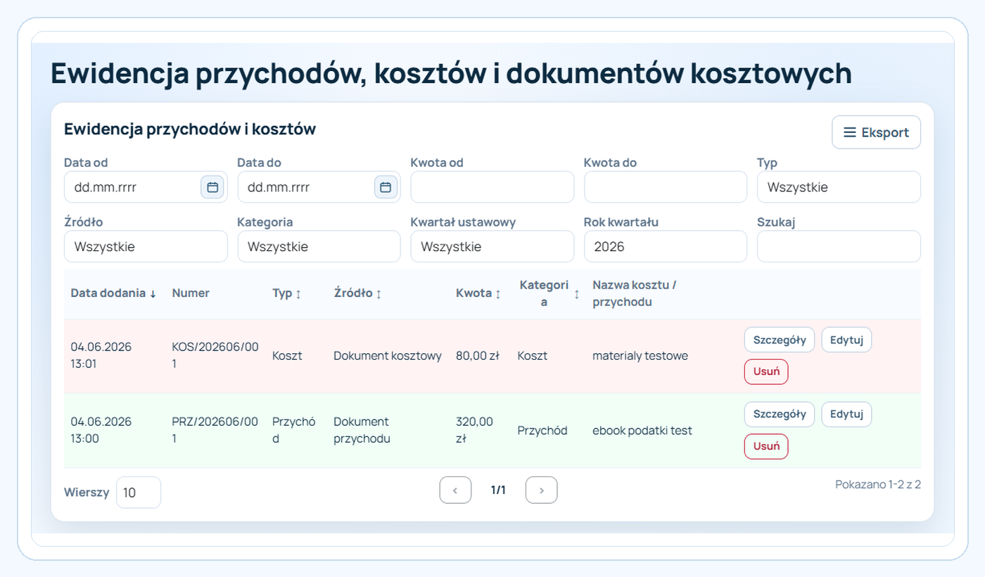Image resolution: width=985 pixels, height=577 pixels.
Task: Click the Numer column header
Action: (191, 293)
